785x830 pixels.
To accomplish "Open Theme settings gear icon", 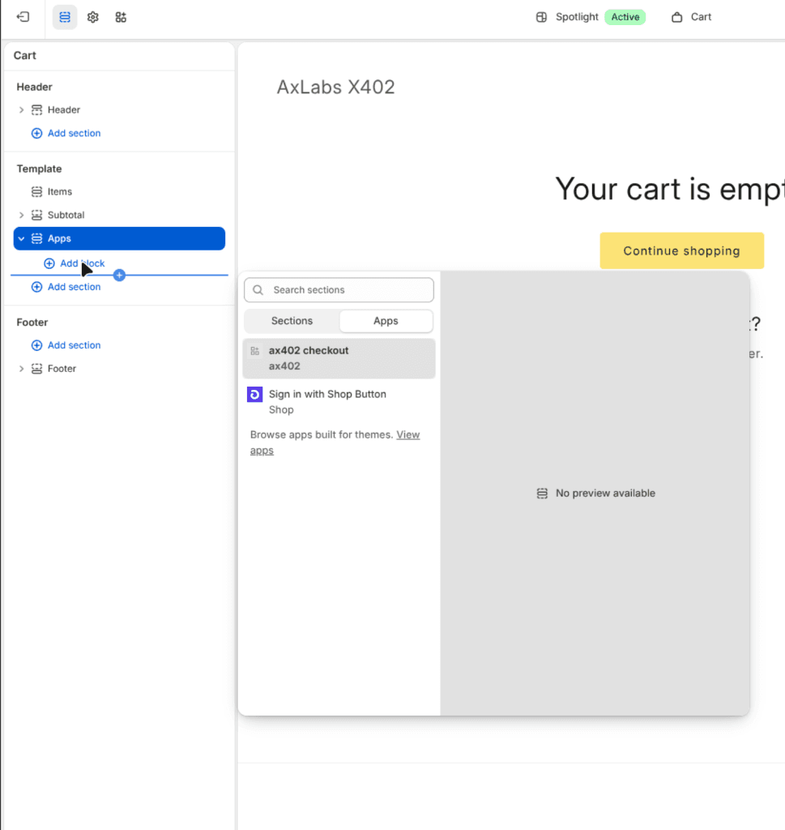I will coord(92,17).
